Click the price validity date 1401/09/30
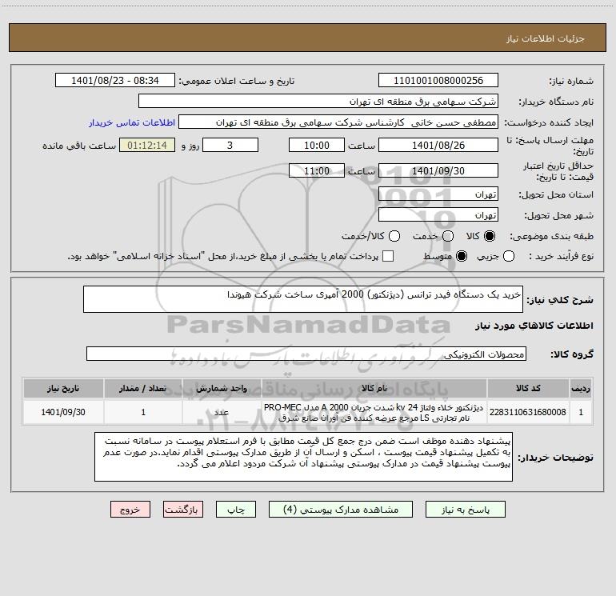 [438, 170]
